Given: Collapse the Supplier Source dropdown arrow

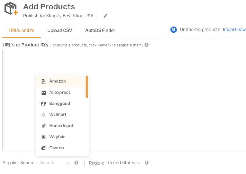Looking at the screenshot, I should [69, 163].
